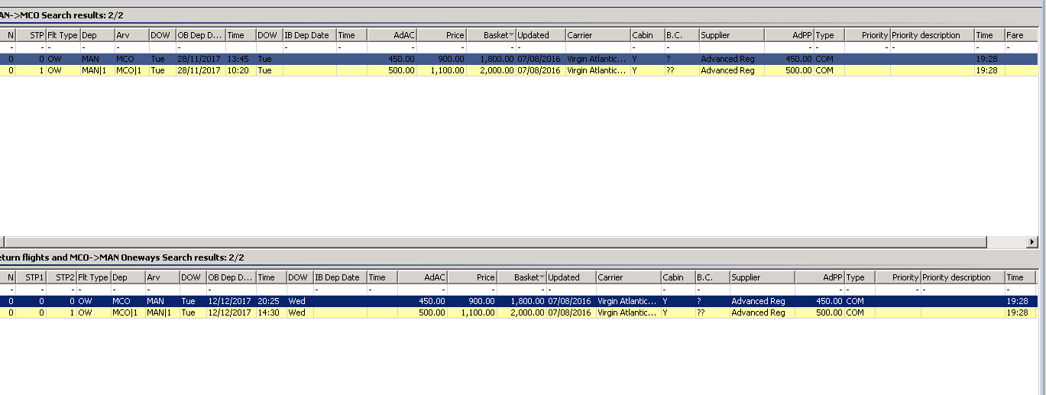Click the ?? booking class in 14:30 row
Image resolution: width=1046 pixels, height=395 pixels.
click(712, 312)
